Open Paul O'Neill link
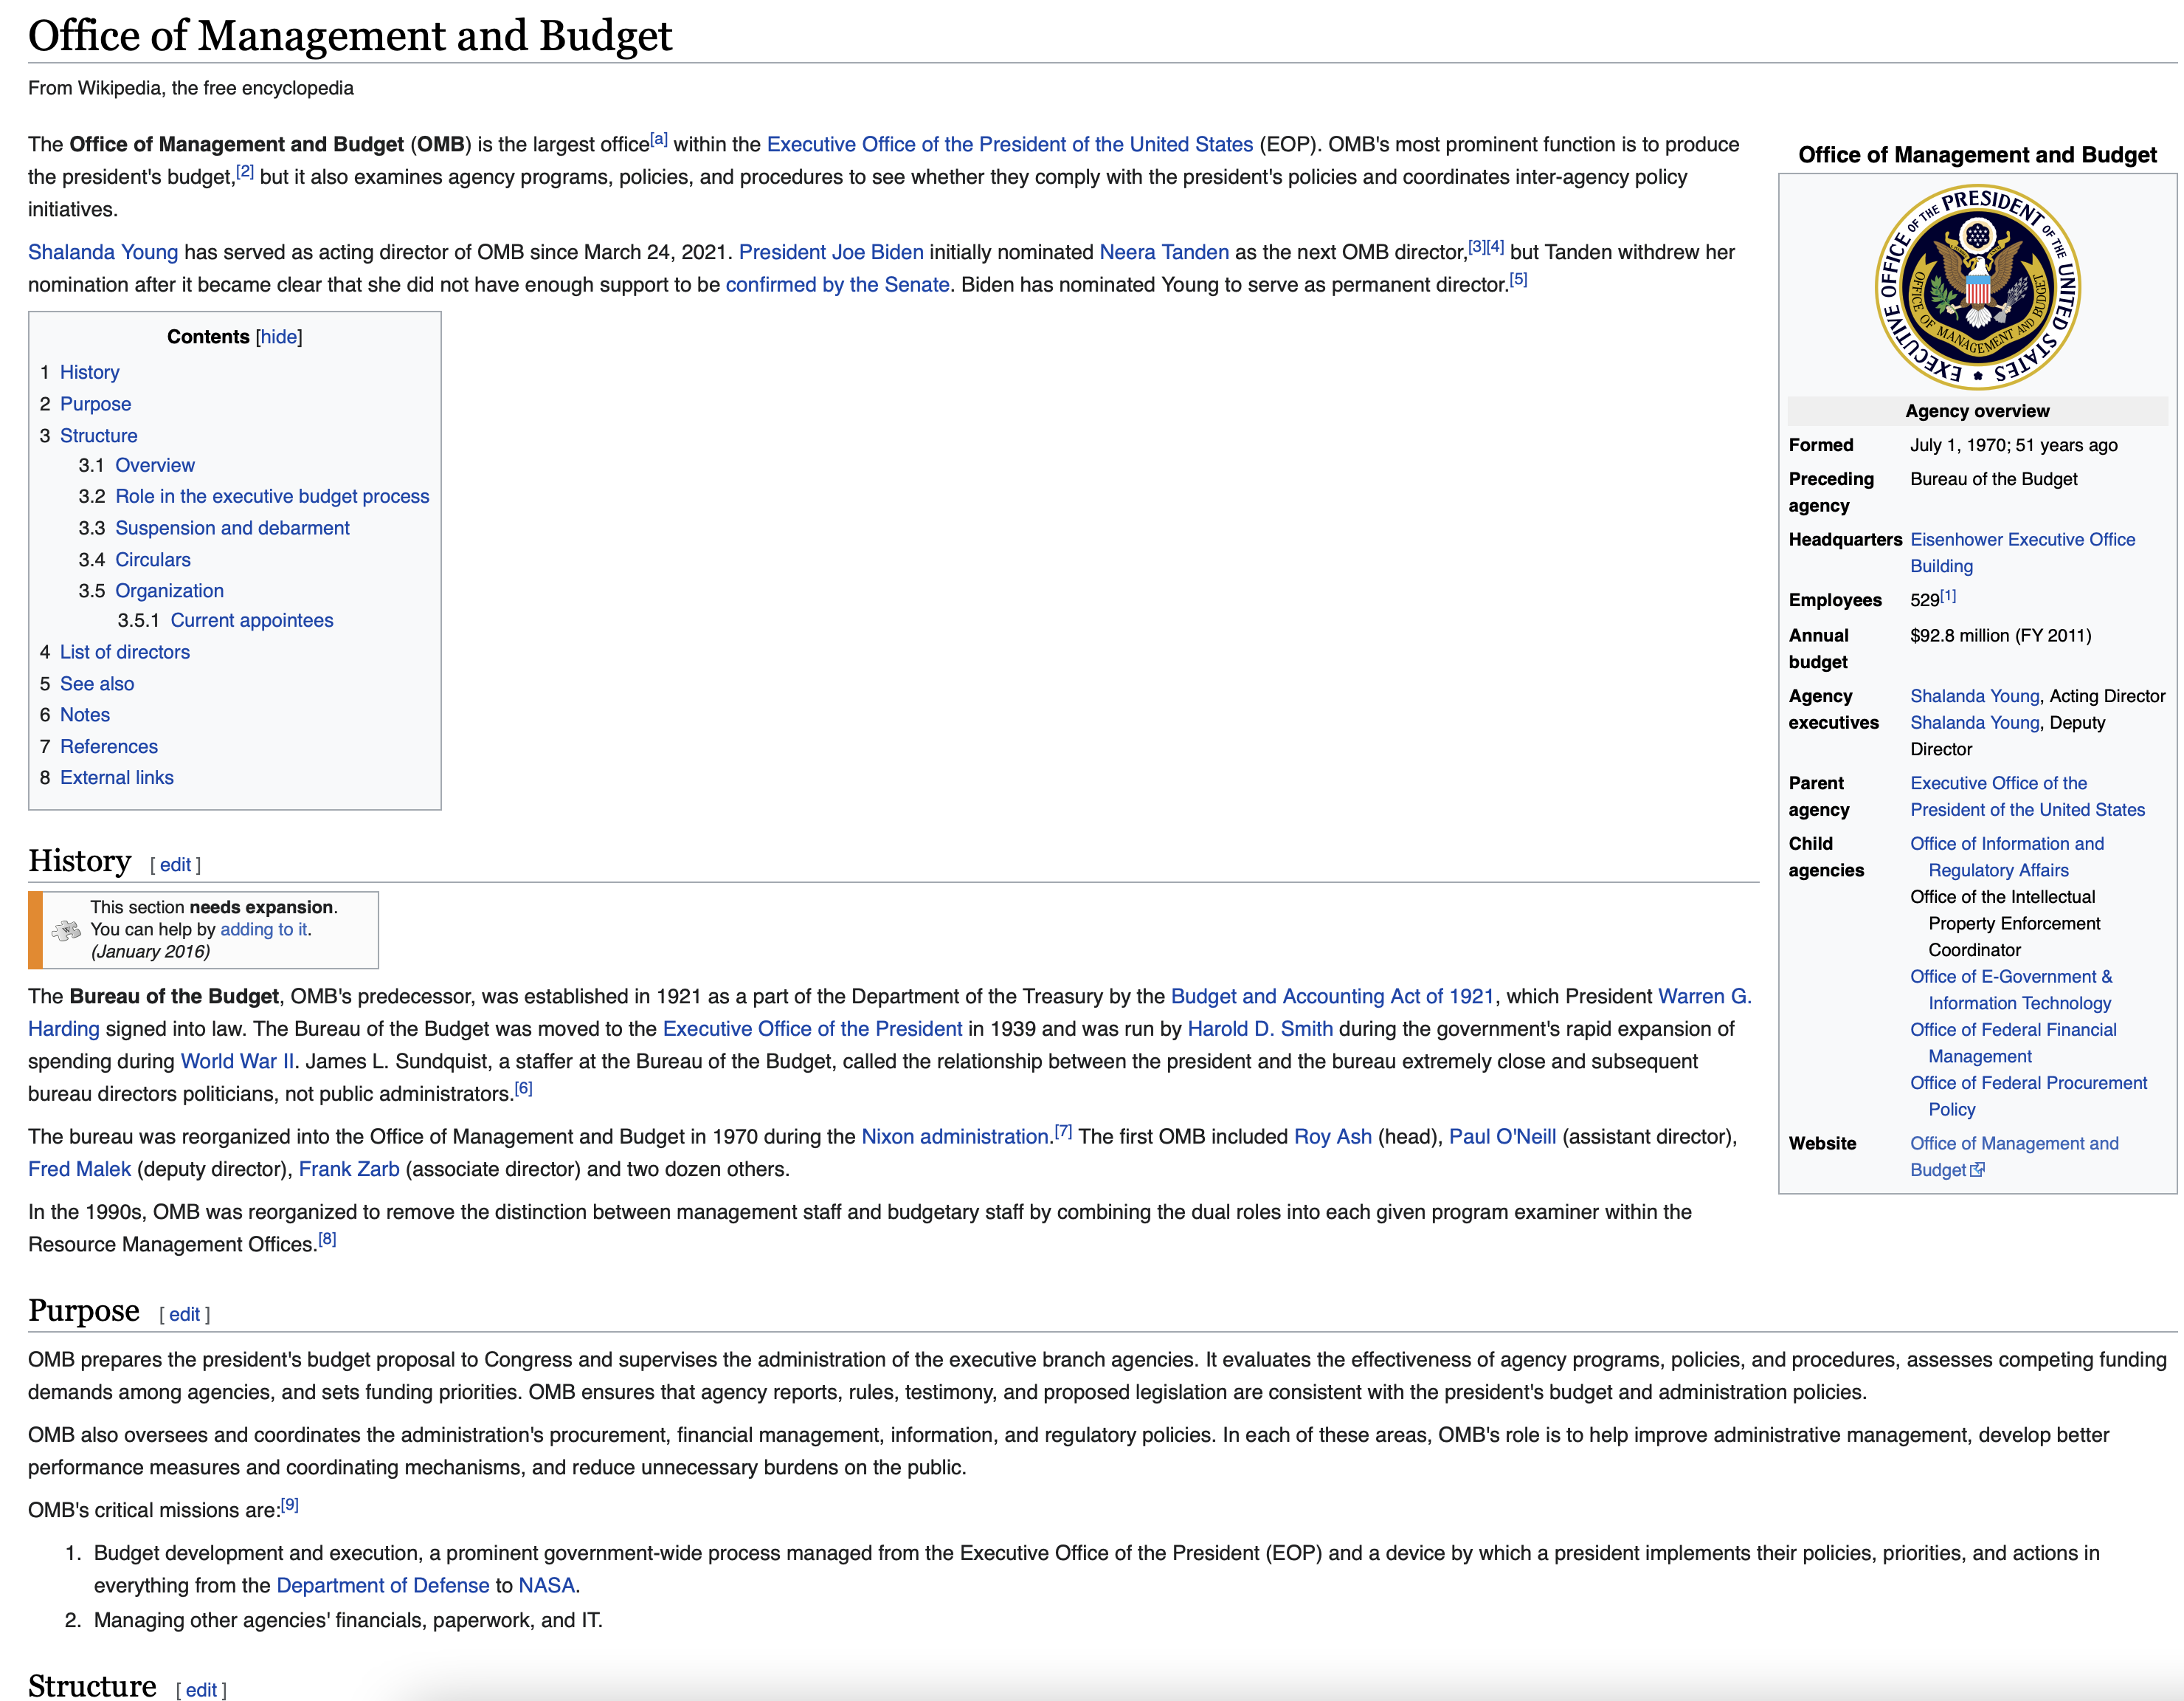 click(x=1502, y=1137)
